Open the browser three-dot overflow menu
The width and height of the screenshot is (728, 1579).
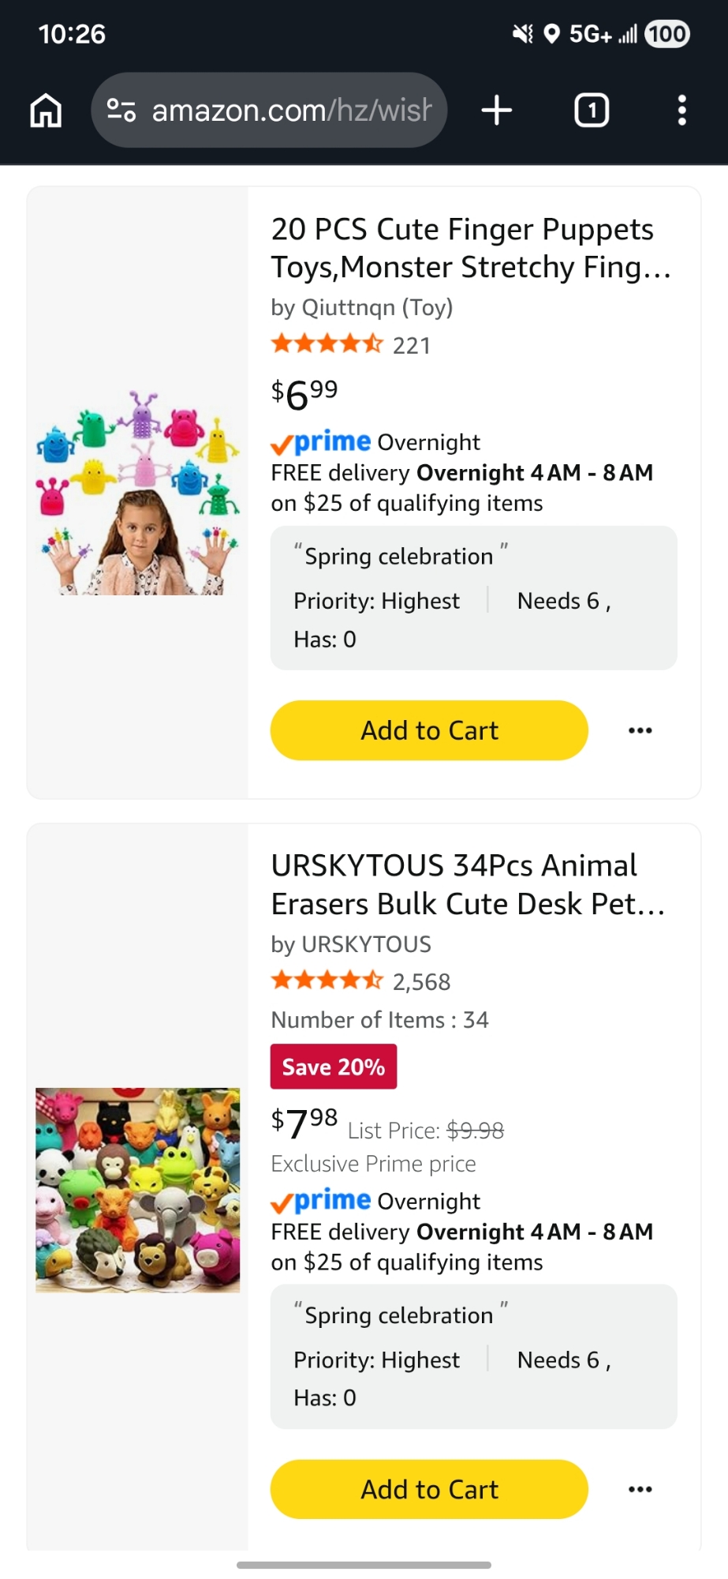tap(682, 111)
